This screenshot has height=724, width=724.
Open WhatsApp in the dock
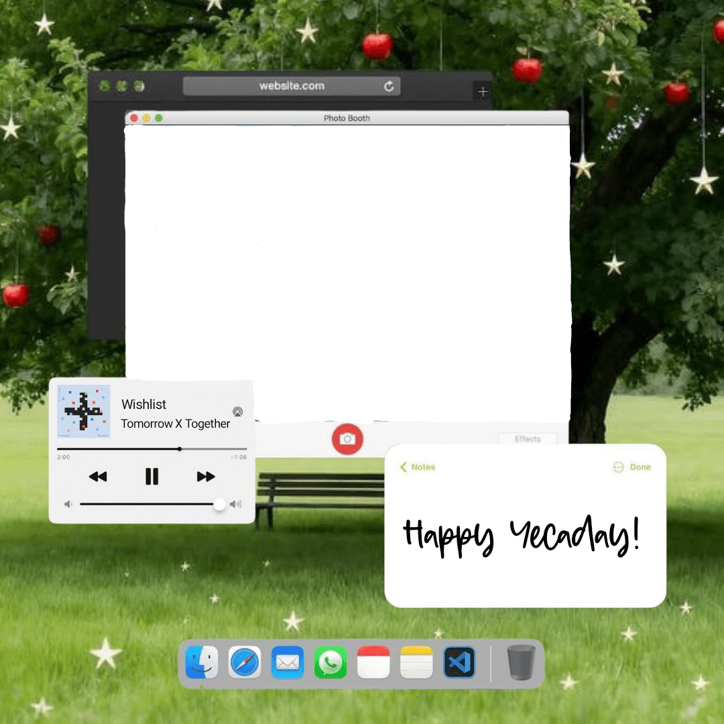point(330,662)
